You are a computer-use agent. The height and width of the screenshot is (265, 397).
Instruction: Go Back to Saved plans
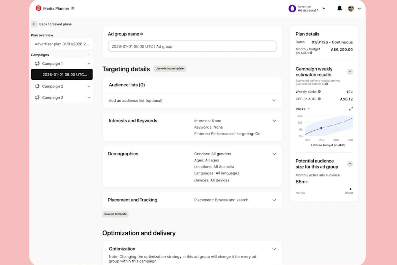pyautogui.click(x=56, y=24)
